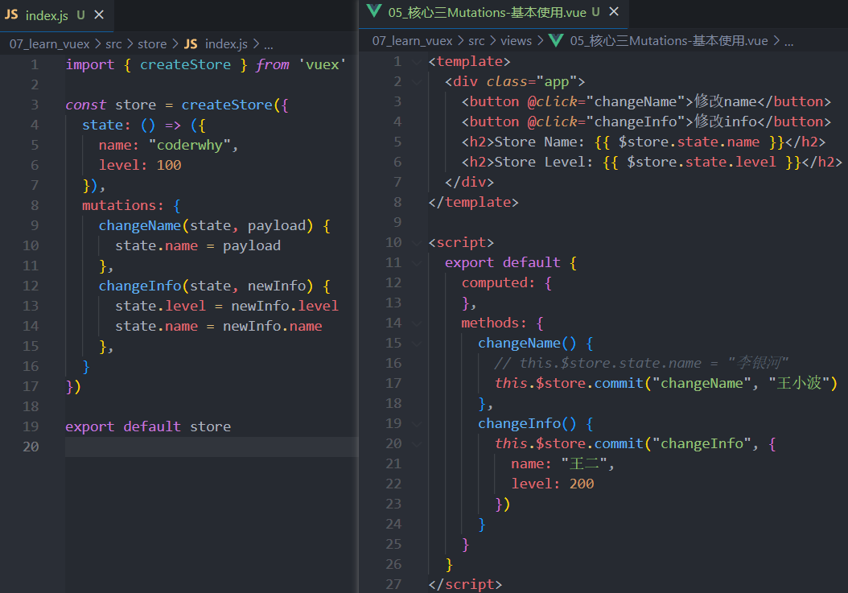Click the level value 200

582,484
